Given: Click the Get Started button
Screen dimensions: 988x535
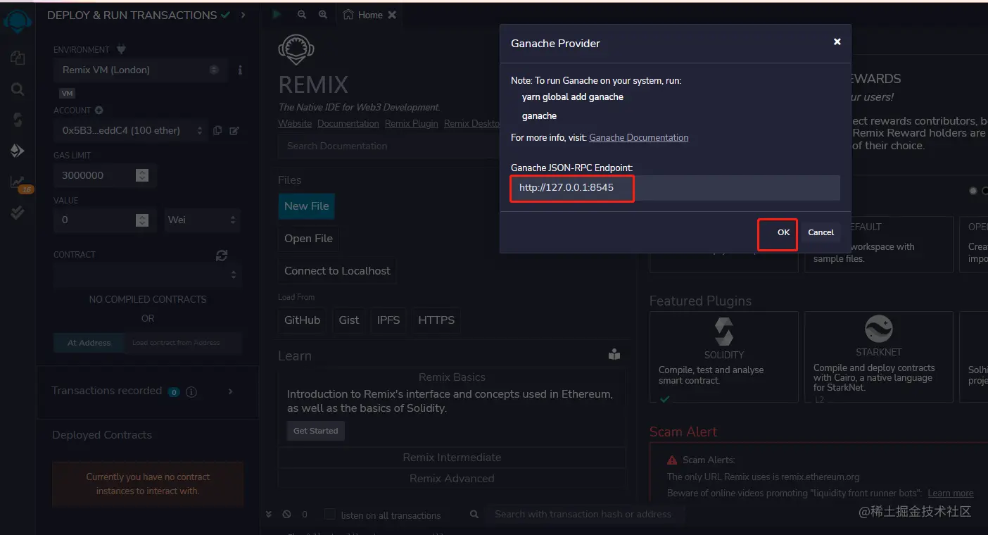Looking at the screenshot, I should coord(315,431).
